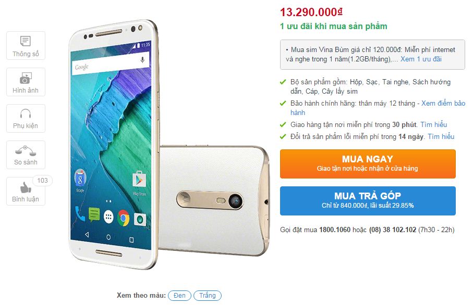Select the Đen black color option
The image size is (473, 305).
coord(179,295)
